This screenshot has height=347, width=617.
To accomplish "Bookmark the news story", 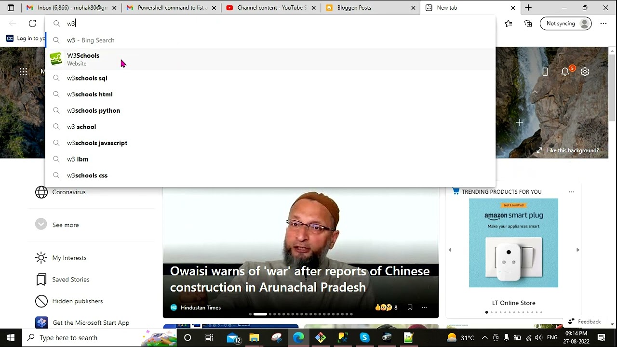I will pyautogui.click(x=410, y=307).
